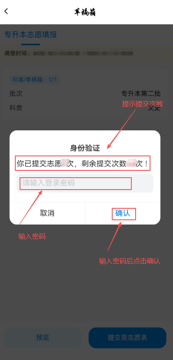Viewport: 173px width, 360px height.
Task: Cancel the 身份验证 dialog with 取消
Action: point(47,213)
